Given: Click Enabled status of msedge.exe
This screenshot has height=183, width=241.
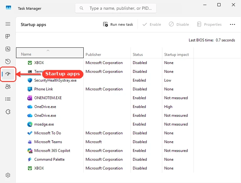Looking at the screenshot, I should pos(139,124).
